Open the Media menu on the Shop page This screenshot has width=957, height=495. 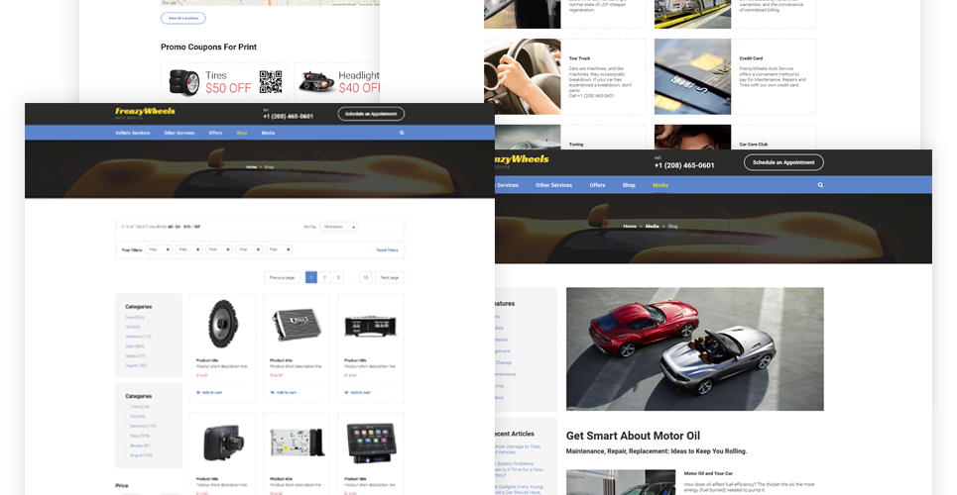(268, 133)
